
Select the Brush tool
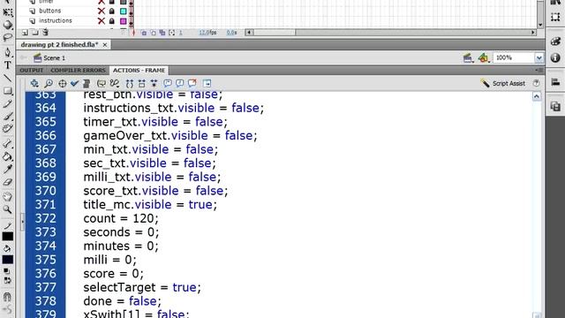pyautogui.click(x=7, y=116)
